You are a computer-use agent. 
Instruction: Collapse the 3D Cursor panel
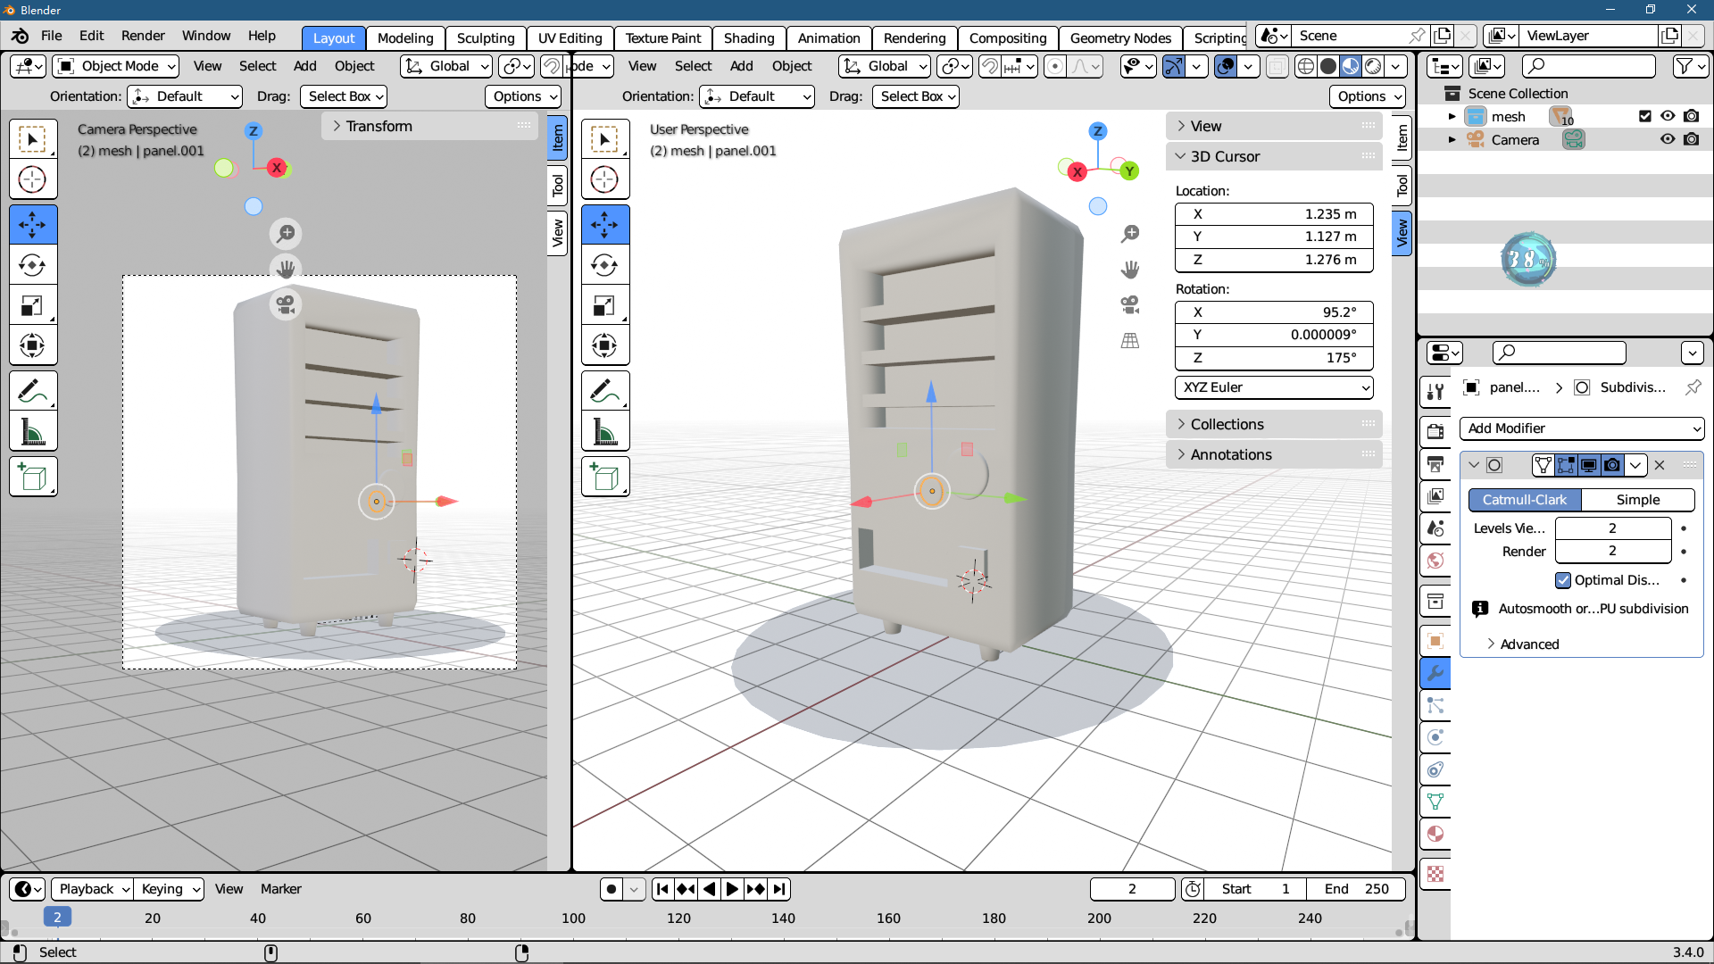coord(1274,156)
